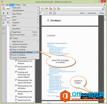Open Manipulating Font Variations bookmark
Image resolution: width=107 pixels, height=104 pixels.
tap(25, 68)
